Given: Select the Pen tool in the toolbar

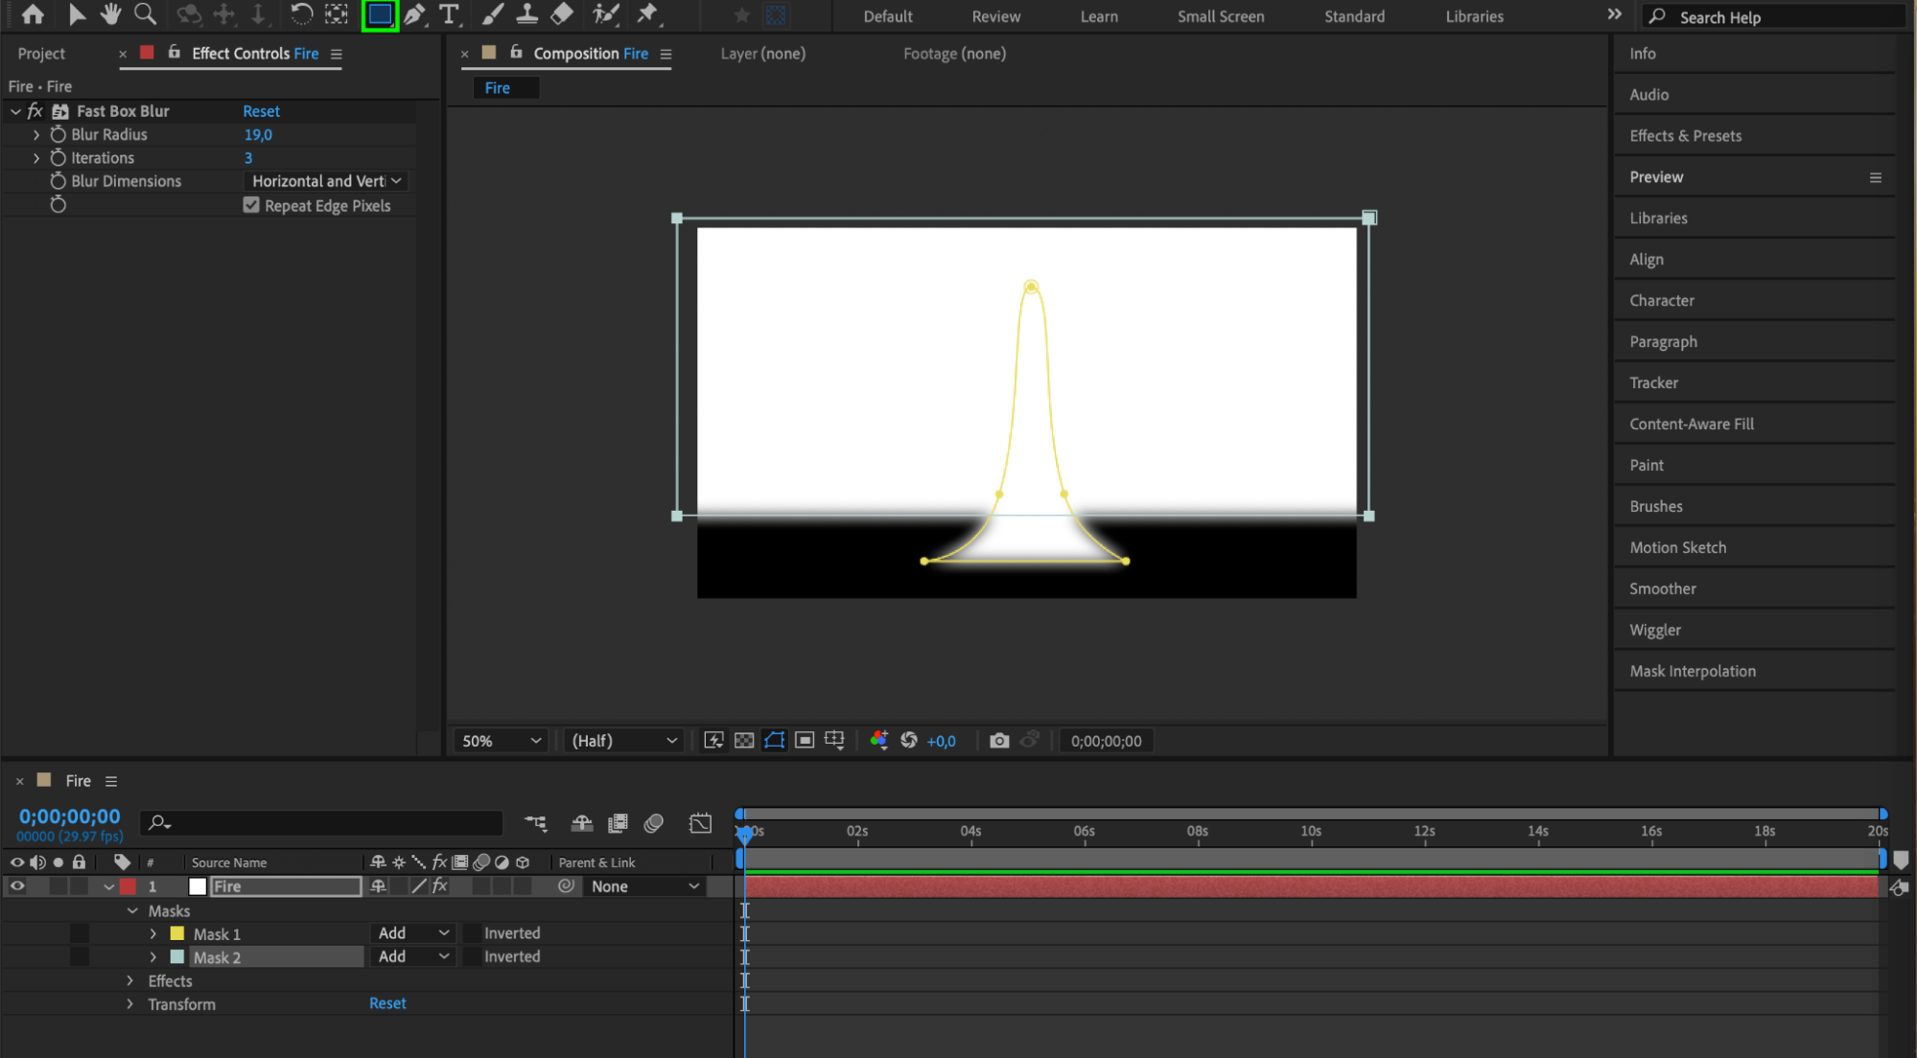Looking at the screenshot, I should pos(414,14).
